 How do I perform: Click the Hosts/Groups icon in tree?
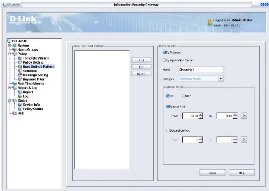15,50
